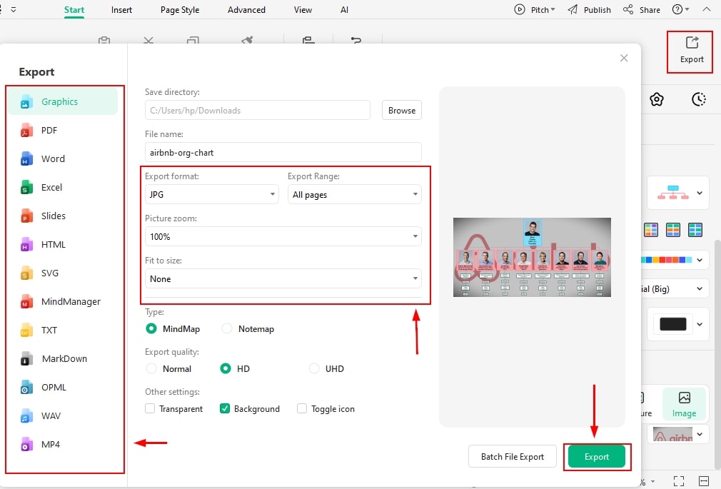This screenshot has width=721, height=489.
Task: Click the Batch File Export button
Action: point(513,456)
